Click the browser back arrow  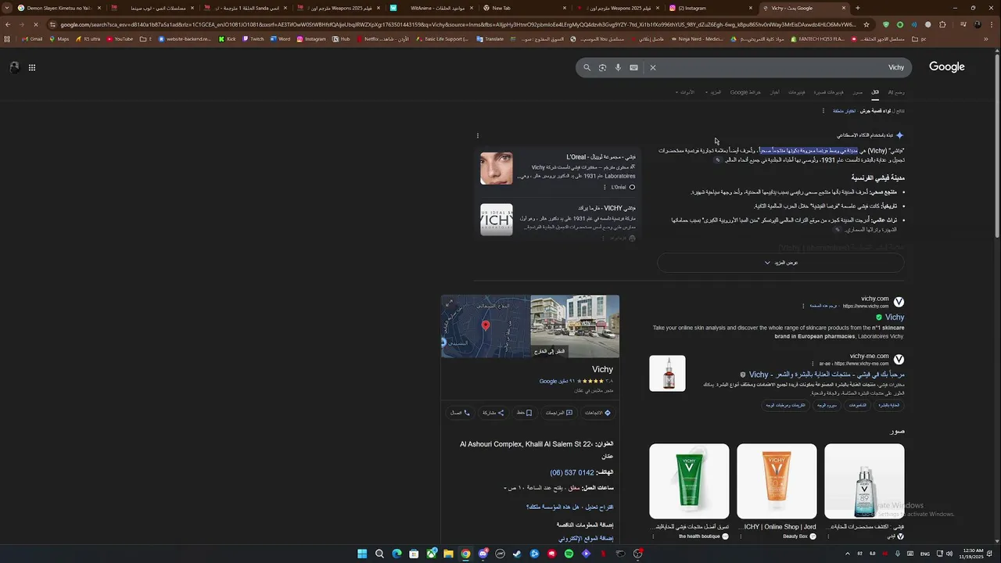[x=7, y=24]
